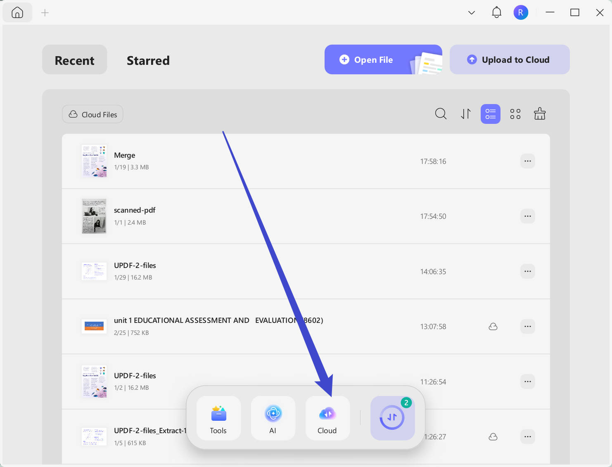
Task: Select the scanned-pdf file name
Action: tap(135, 210)
